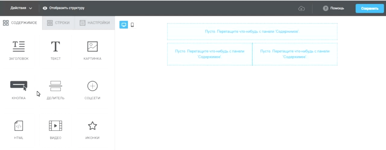The height and width of the screenshot is (150, 386).
Task: Toggle Отобразить структуру eye option
Action: pos(64,8)
